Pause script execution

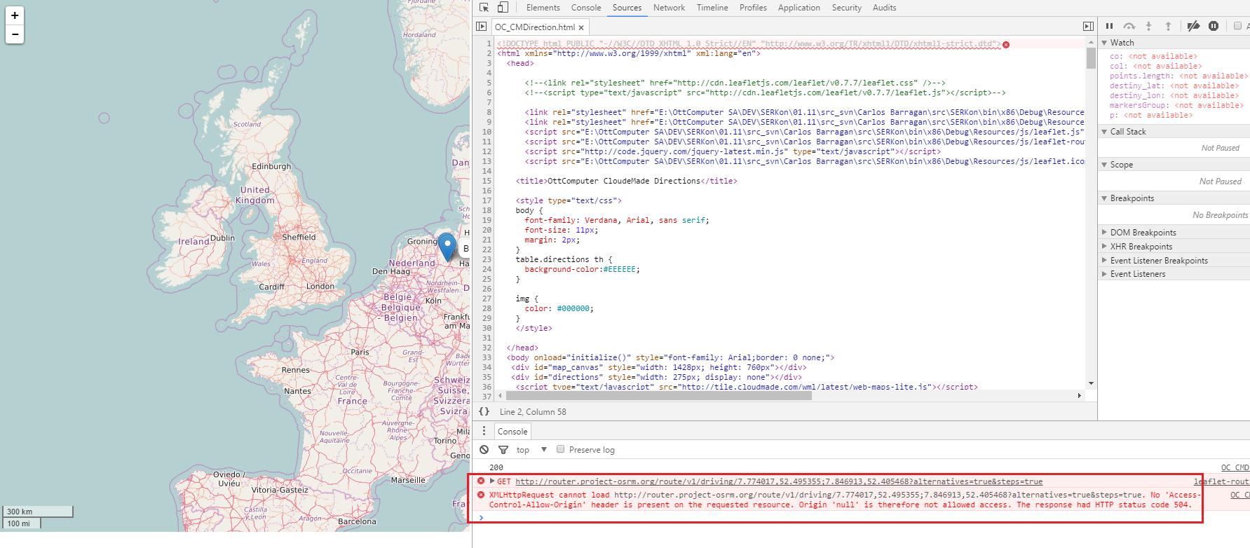coord(1109,27)
